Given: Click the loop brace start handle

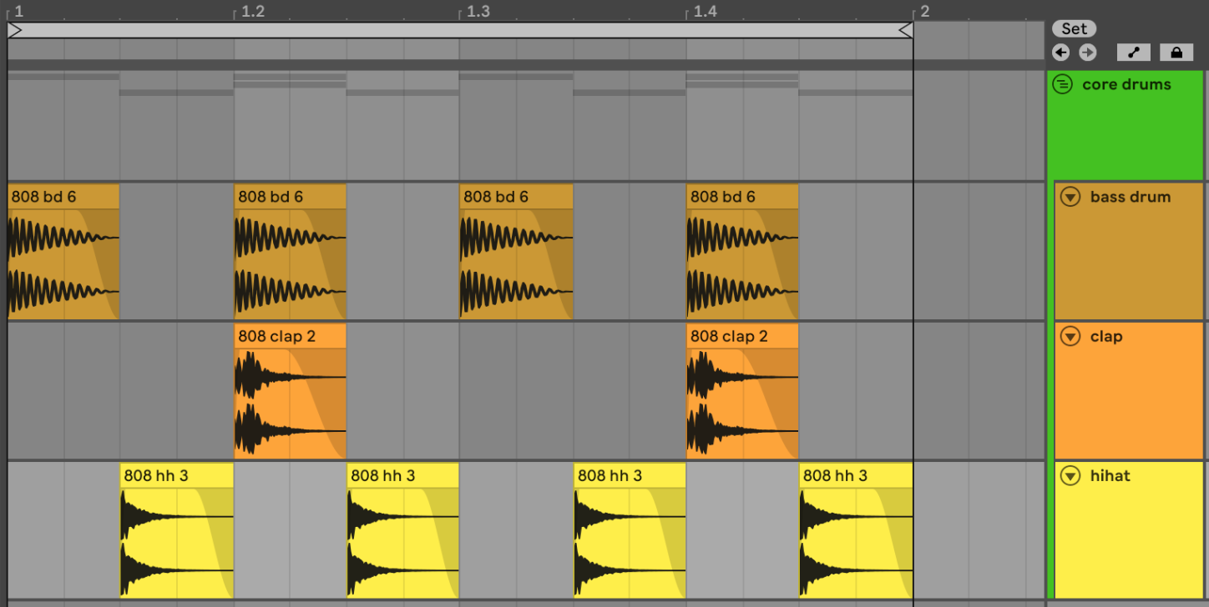Looking at the screenshot, I should [x=15, y=31].
